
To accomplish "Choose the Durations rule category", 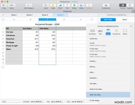I will (x=116, y=32).
